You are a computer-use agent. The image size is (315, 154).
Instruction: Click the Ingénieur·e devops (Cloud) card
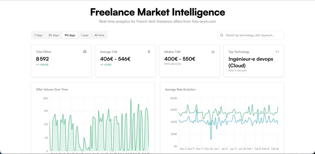(x=254, y=61)
